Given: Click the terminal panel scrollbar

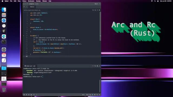Looking at the screenshot, I should 100,86.
